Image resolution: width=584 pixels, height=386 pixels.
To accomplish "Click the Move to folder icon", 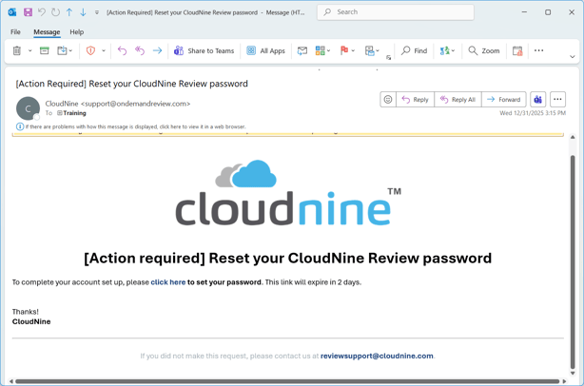I will (62, 50).
